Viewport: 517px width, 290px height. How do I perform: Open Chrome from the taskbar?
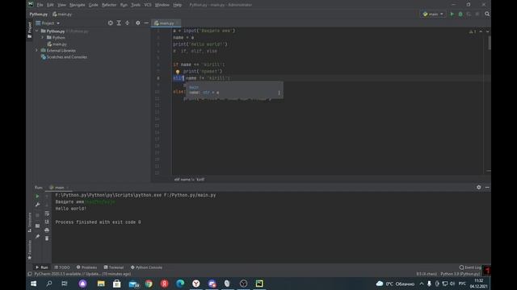[x=149, y=284]
